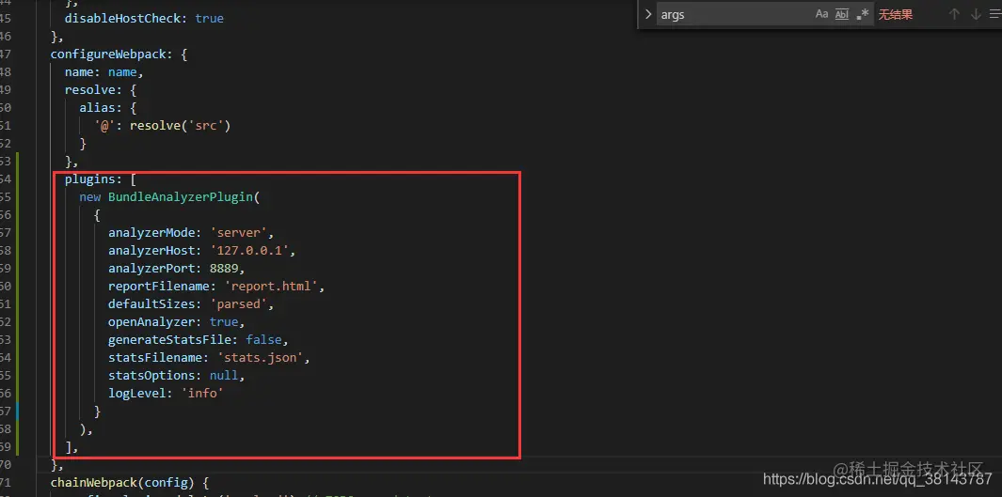This screenshot has height=497, width=1002.
Task: Click the 'BundleAnalyzerPlugin' class name
Action: tap(181, 197)
